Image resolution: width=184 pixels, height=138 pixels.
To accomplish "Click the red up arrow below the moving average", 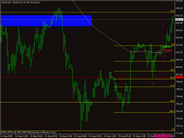I will [x=165, y=56].
